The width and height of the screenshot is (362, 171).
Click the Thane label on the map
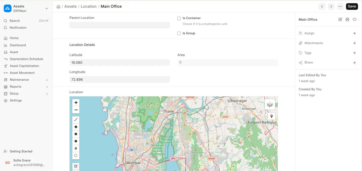pyautogui.click(x=168, y=111)
